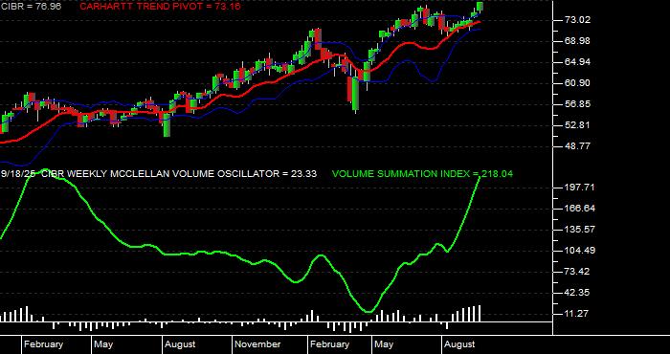
Task: Click the 11.27 summation axis value
Action: (577, 314)
